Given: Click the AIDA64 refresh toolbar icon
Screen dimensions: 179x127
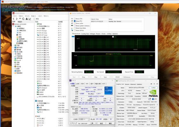Looking at the screenshot, I should [x=23, y=19].
